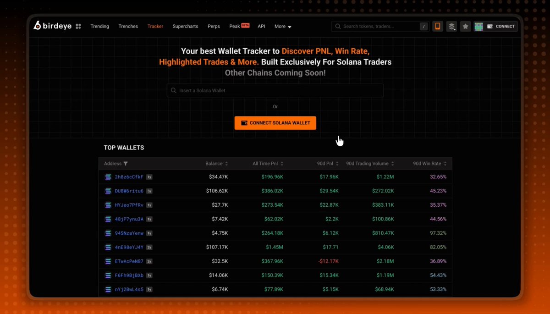Open the apps grid icon beside the logo
Image resolution: width=550 pixels, height=314 pixels.
78,27
